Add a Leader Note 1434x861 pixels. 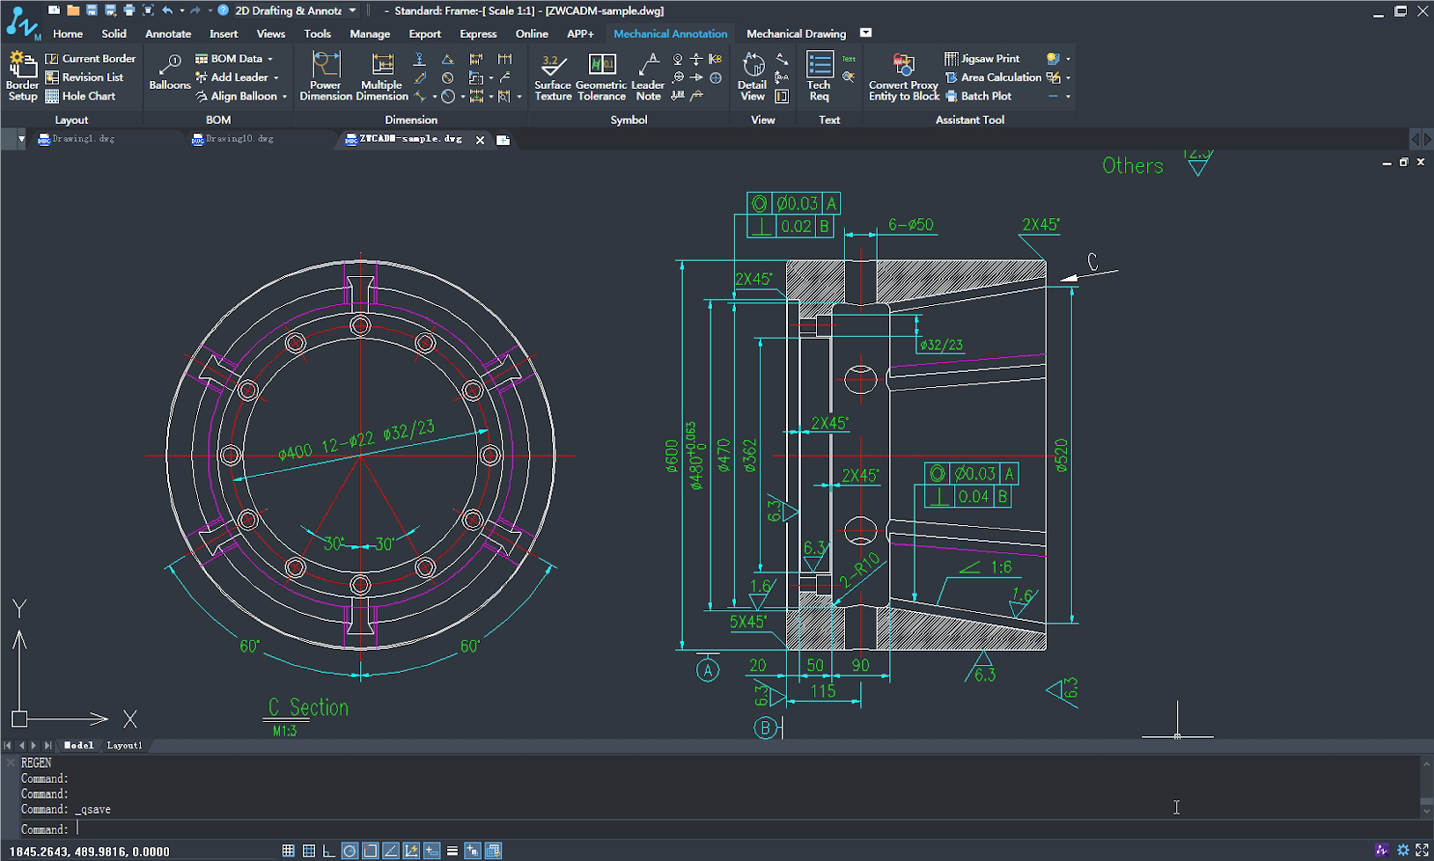coord(648,77)
